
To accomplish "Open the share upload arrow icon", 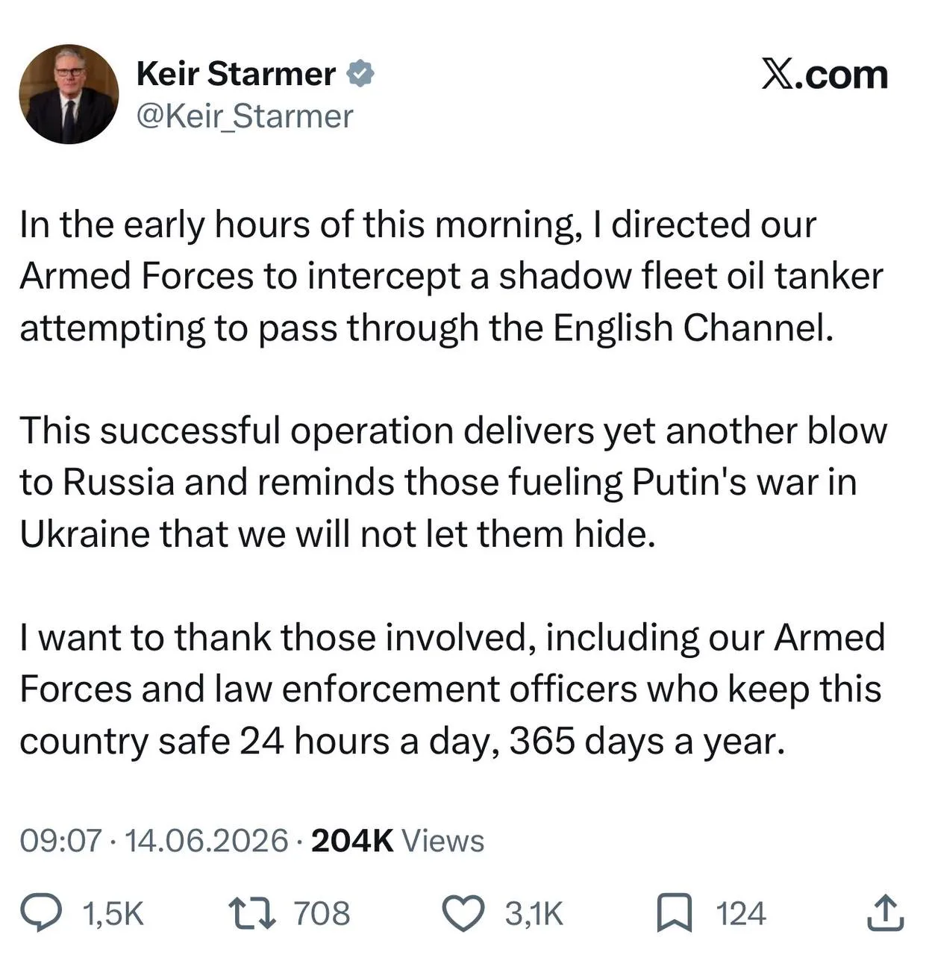I will click(x=887, y=913).
